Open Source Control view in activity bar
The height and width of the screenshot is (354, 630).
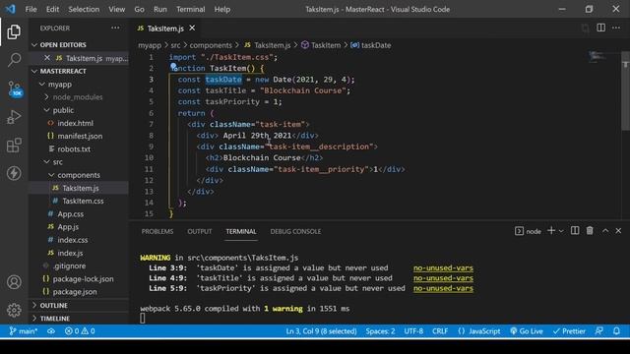15,88
